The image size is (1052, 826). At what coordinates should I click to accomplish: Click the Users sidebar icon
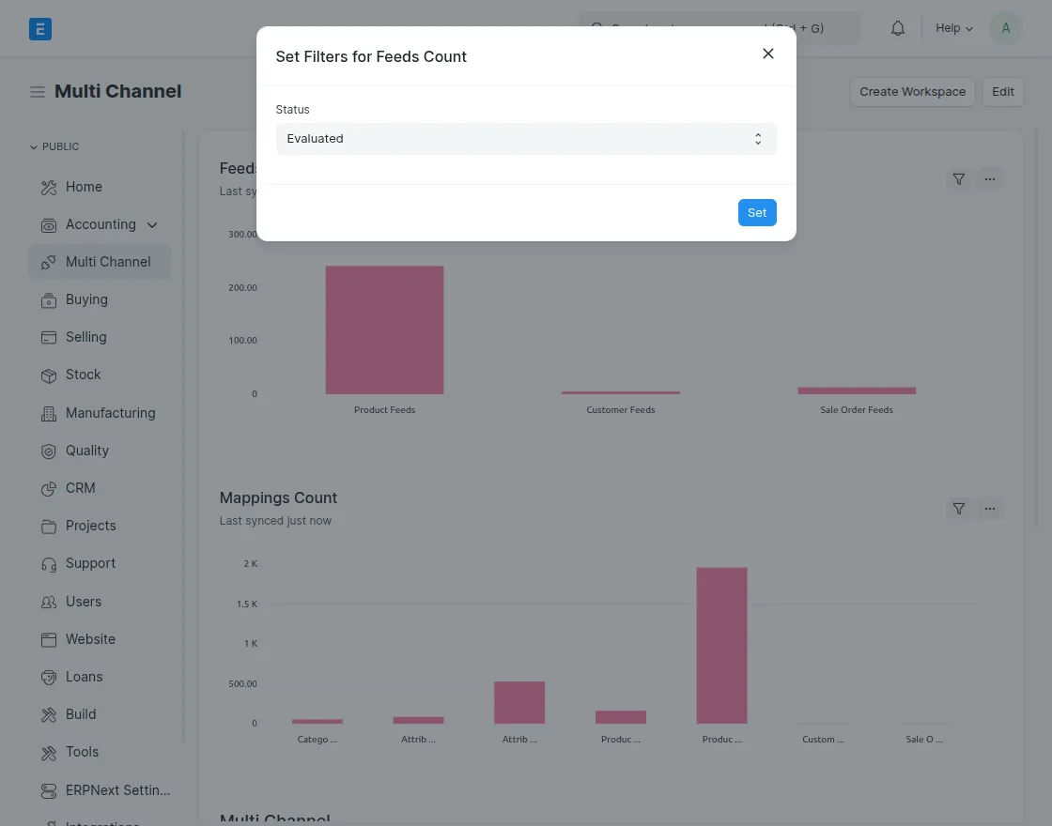[x=49, y=602]
